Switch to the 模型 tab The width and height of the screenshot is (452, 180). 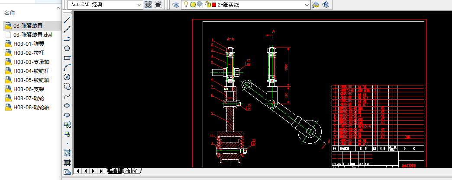[115, 171]
